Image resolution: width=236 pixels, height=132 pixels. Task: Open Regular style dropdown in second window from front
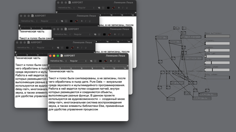click(x=45, y=47)
